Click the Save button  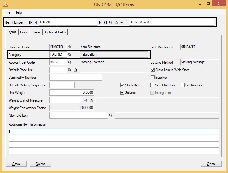click(x=16, y=164)
